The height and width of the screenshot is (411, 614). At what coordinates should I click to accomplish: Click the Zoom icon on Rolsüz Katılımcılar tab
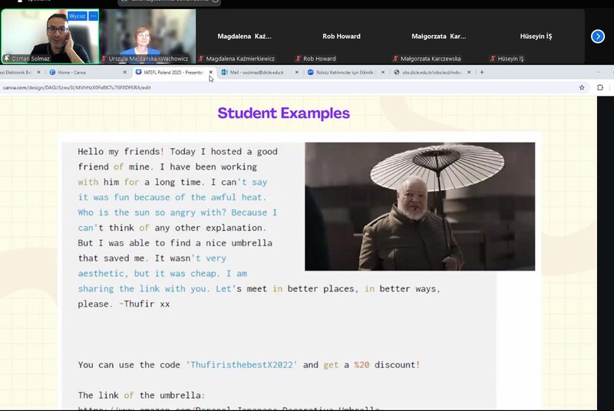pyautogui.click(x=311, y=72)
